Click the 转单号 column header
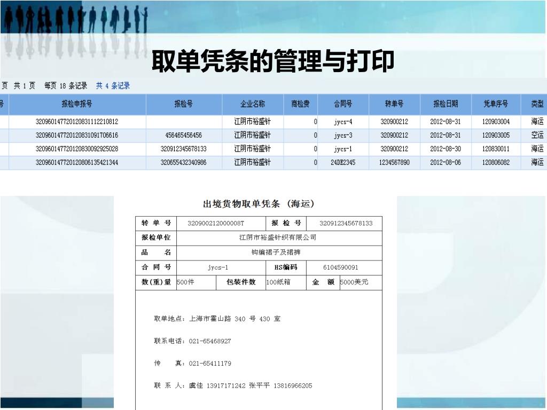Screen dimensions: 547x410 [x=394, y=104]
